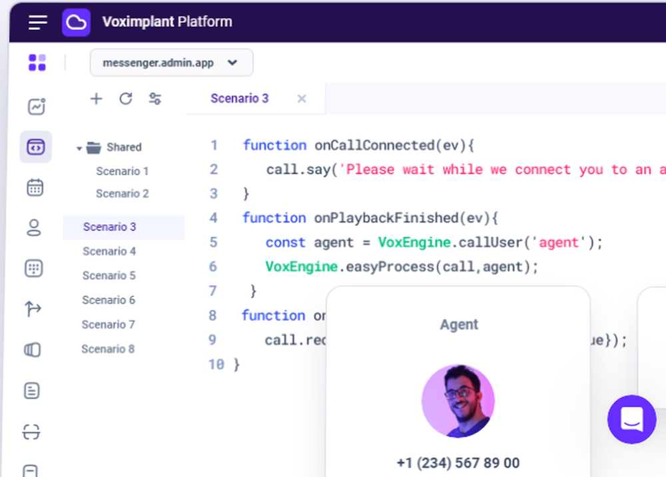Click the onCallConnected function name
The image size is (666, 477).
click(x=374, y=146)
